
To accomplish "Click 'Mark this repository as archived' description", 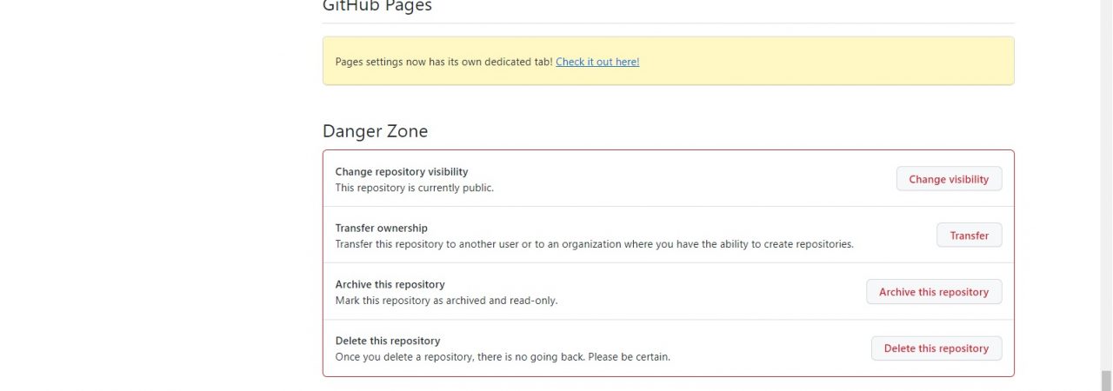I will (446, 301).
